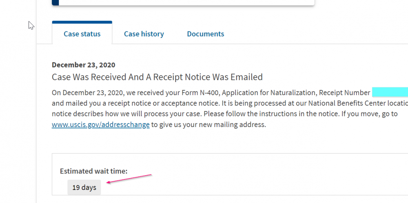Open the Case status tab

click(x=82, y=34)
